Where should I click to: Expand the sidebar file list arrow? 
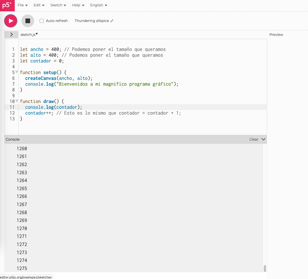pyautogui.click(x=11, y=34)
